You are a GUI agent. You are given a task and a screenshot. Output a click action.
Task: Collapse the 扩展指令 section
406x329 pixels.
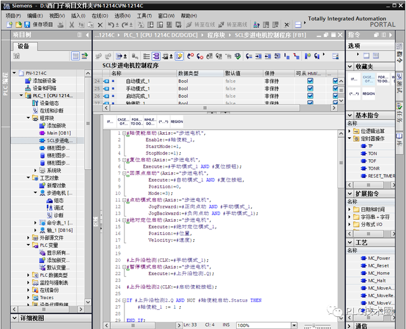(350, 194)
